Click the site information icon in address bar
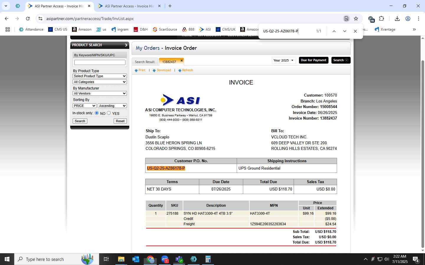Image resolution: width=425 pixels, height=265 pixels. 40,19
